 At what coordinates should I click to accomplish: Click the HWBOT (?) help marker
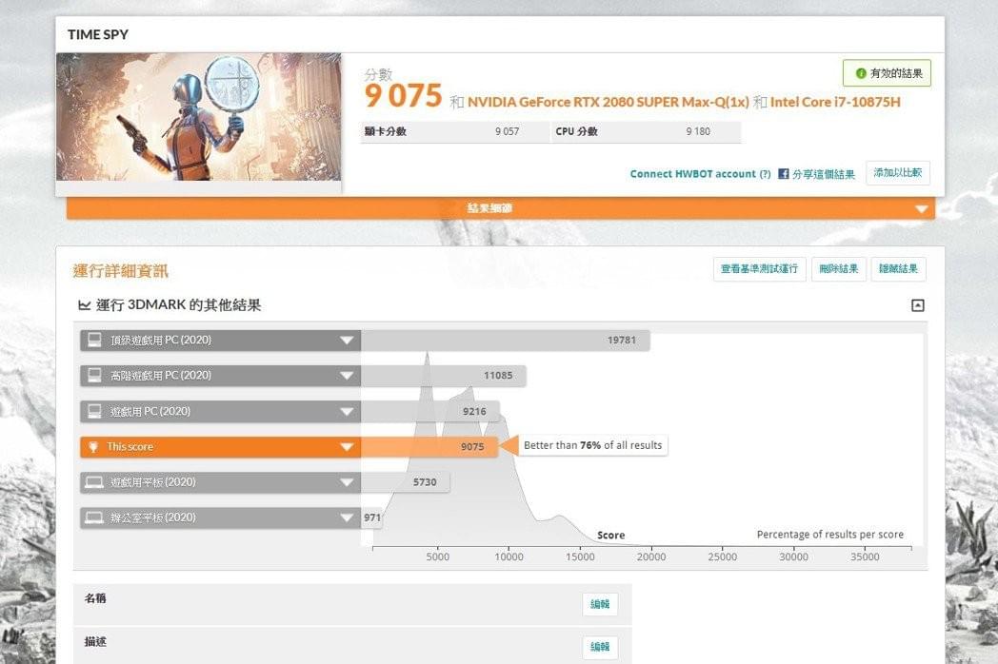click(765, 174)
